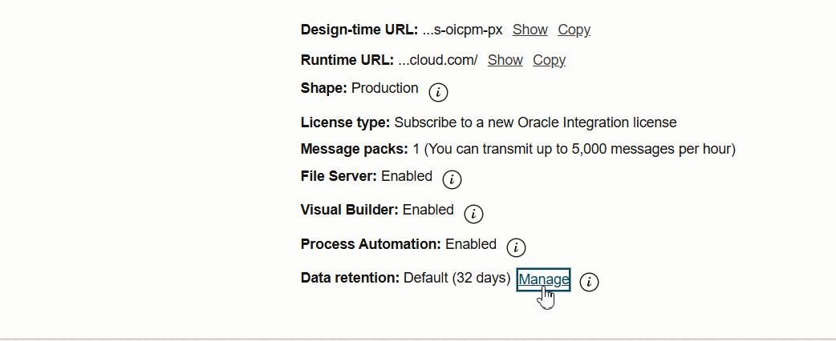This screenshot has height=341, width=836.
Task: Open the Process Automation info icon
Action: 516,247
